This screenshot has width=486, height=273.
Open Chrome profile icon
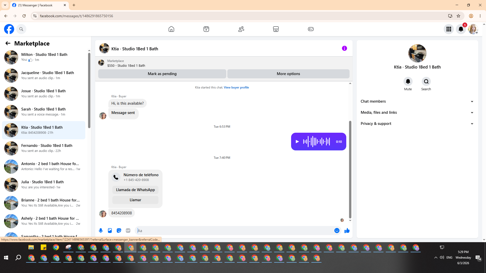[x=471, y=16]
